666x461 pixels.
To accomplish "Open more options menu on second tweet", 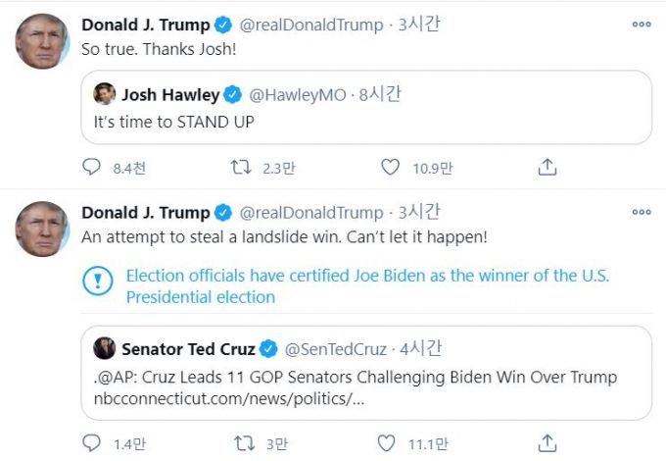I will 642,212.
